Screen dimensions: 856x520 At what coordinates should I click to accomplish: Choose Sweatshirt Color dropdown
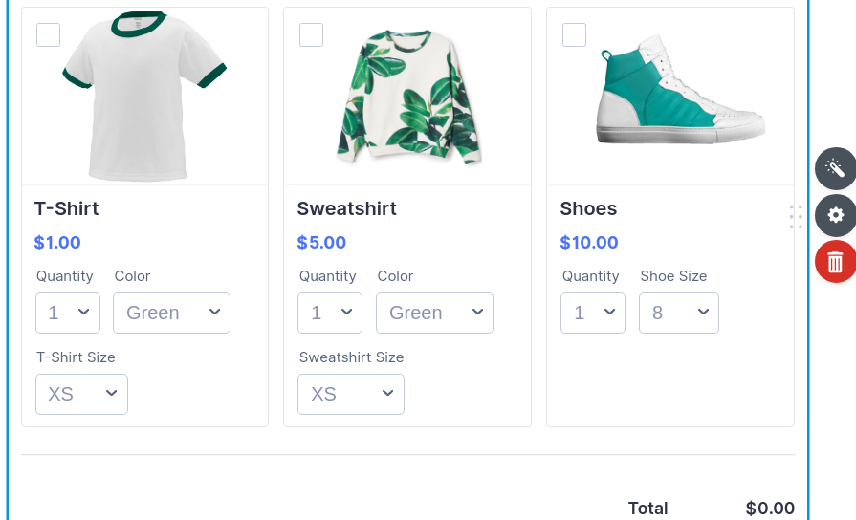(434, 313)
